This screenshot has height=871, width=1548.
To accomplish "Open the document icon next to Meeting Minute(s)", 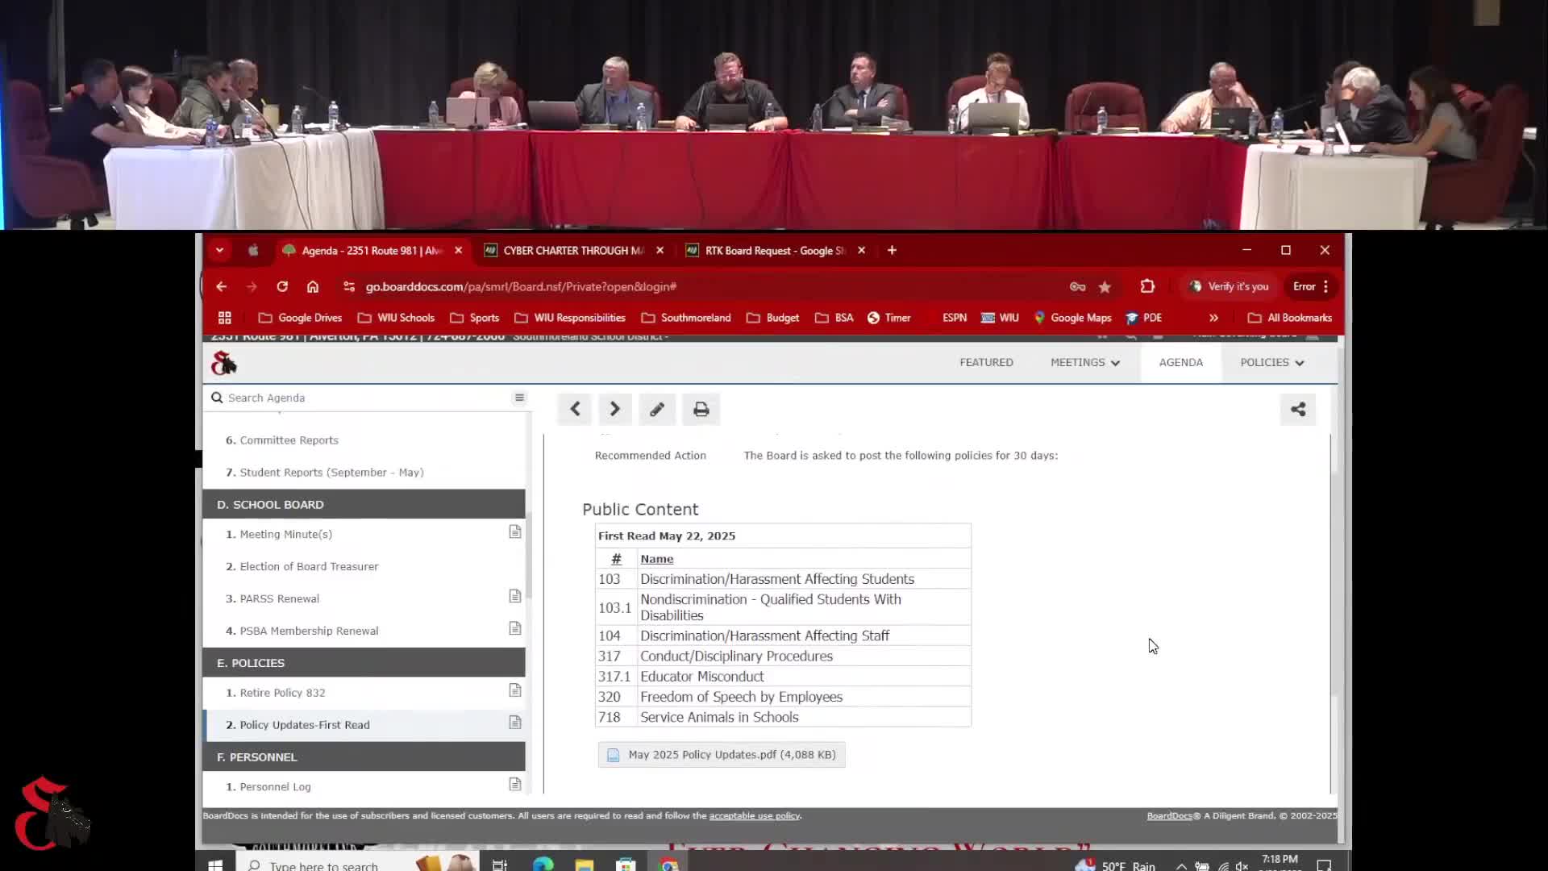I will 514,532.
